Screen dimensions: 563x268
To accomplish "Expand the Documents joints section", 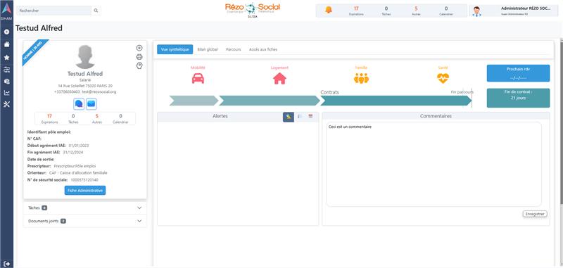I will (85, 221).
